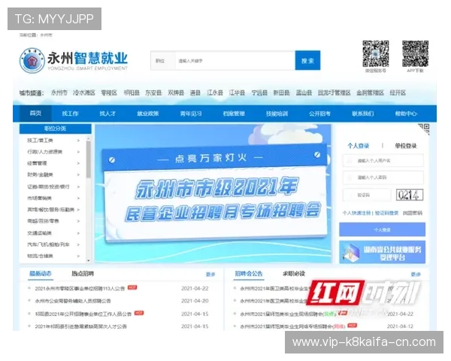This screenshot has height=361, width=451.
Task: Click the search keyword input field
Action: [x=235, y=61]
